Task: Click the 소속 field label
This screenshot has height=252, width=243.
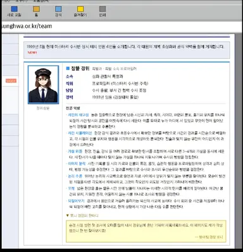Action: 70,76
